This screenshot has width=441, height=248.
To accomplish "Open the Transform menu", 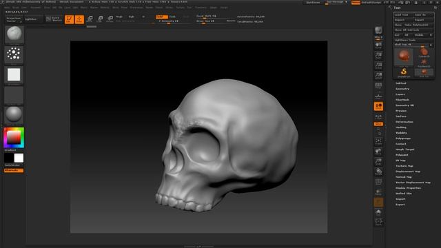I will pyautogui.click(x=201, y=8).
